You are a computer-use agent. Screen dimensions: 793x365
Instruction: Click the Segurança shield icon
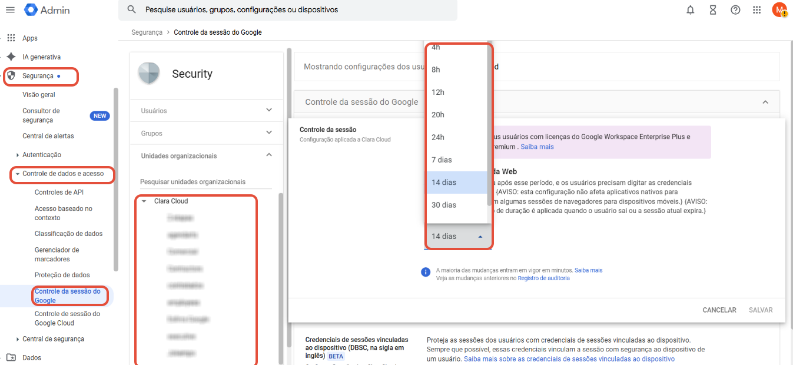pos(11,76)
